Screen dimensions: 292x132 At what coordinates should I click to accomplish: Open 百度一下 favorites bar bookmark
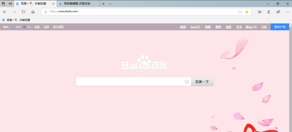pyautogui.click(x=16, y=20)
